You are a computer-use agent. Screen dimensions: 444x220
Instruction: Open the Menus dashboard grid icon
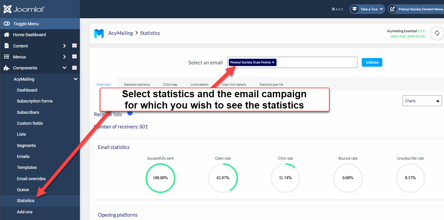click(x=74, y=57)
